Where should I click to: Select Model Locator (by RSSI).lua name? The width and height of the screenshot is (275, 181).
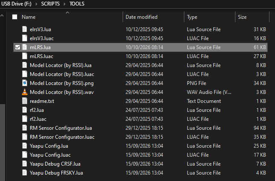pyautogui.click(x=60, y=65)
